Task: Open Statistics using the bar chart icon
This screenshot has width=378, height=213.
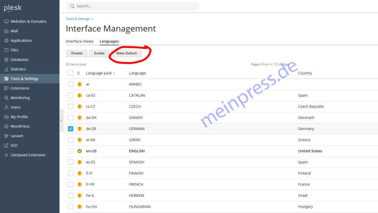Action: coord(6,69)
